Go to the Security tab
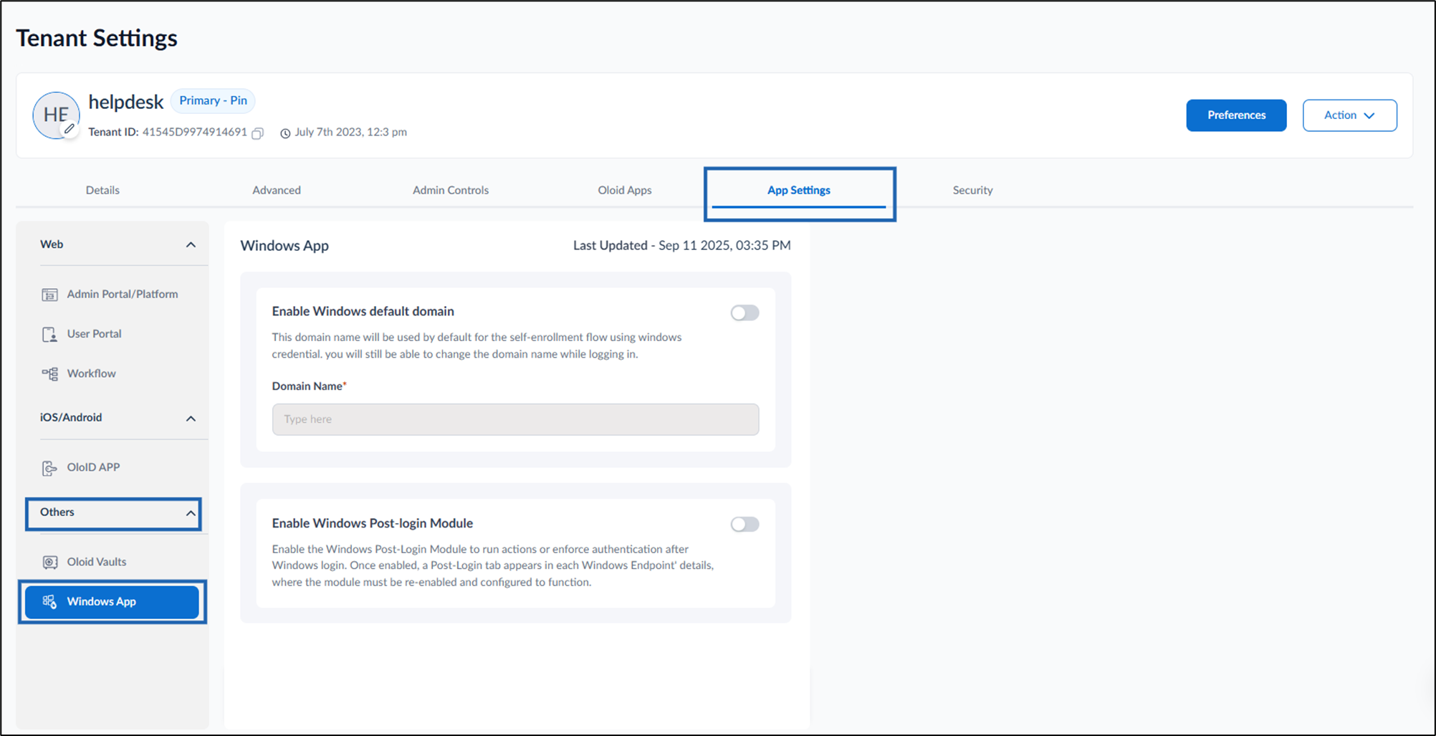 point(972,190)
